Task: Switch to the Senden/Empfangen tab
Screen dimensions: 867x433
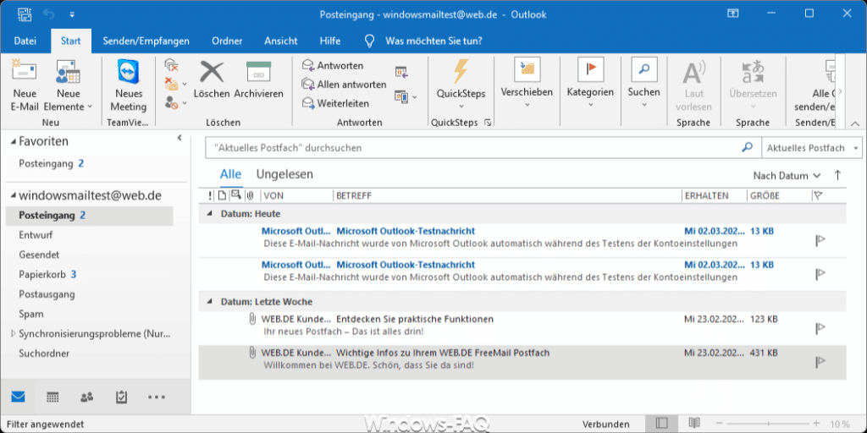Action: 146,41
